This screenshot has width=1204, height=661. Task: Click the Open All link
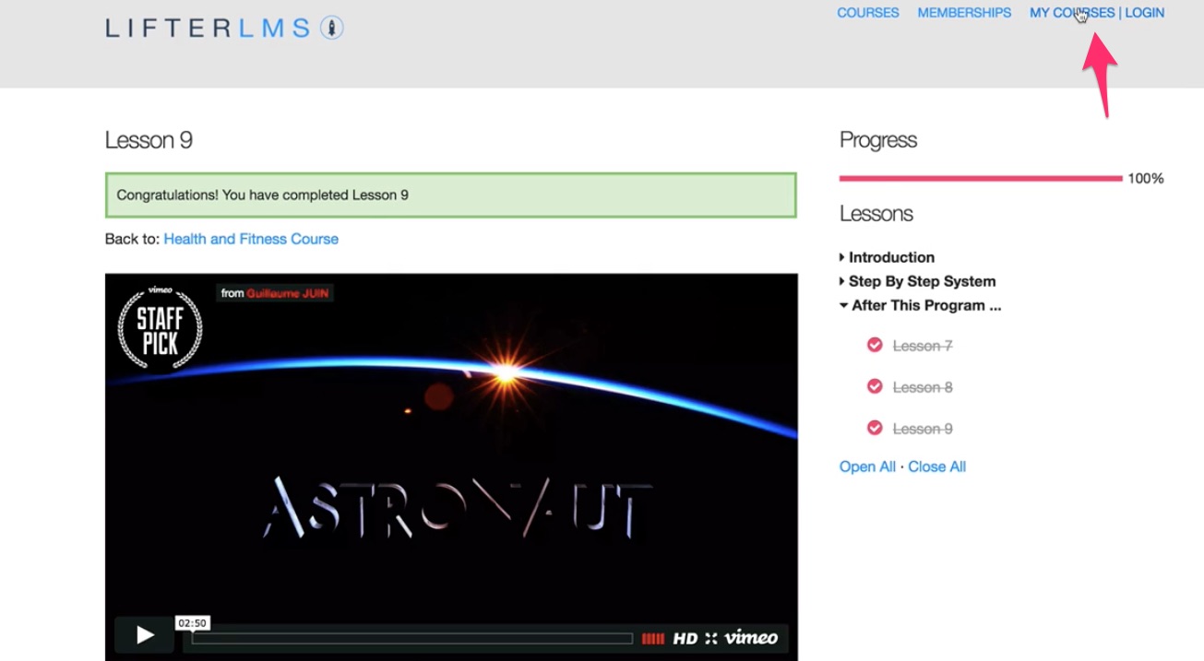point(867,466)
